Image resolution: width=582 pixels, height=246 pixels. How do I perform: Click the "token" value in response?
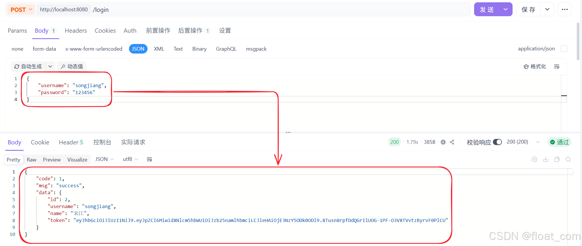261,220
